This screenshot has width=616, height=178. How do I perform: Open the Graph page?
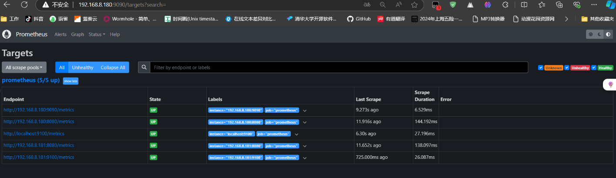tap(77, 34)
